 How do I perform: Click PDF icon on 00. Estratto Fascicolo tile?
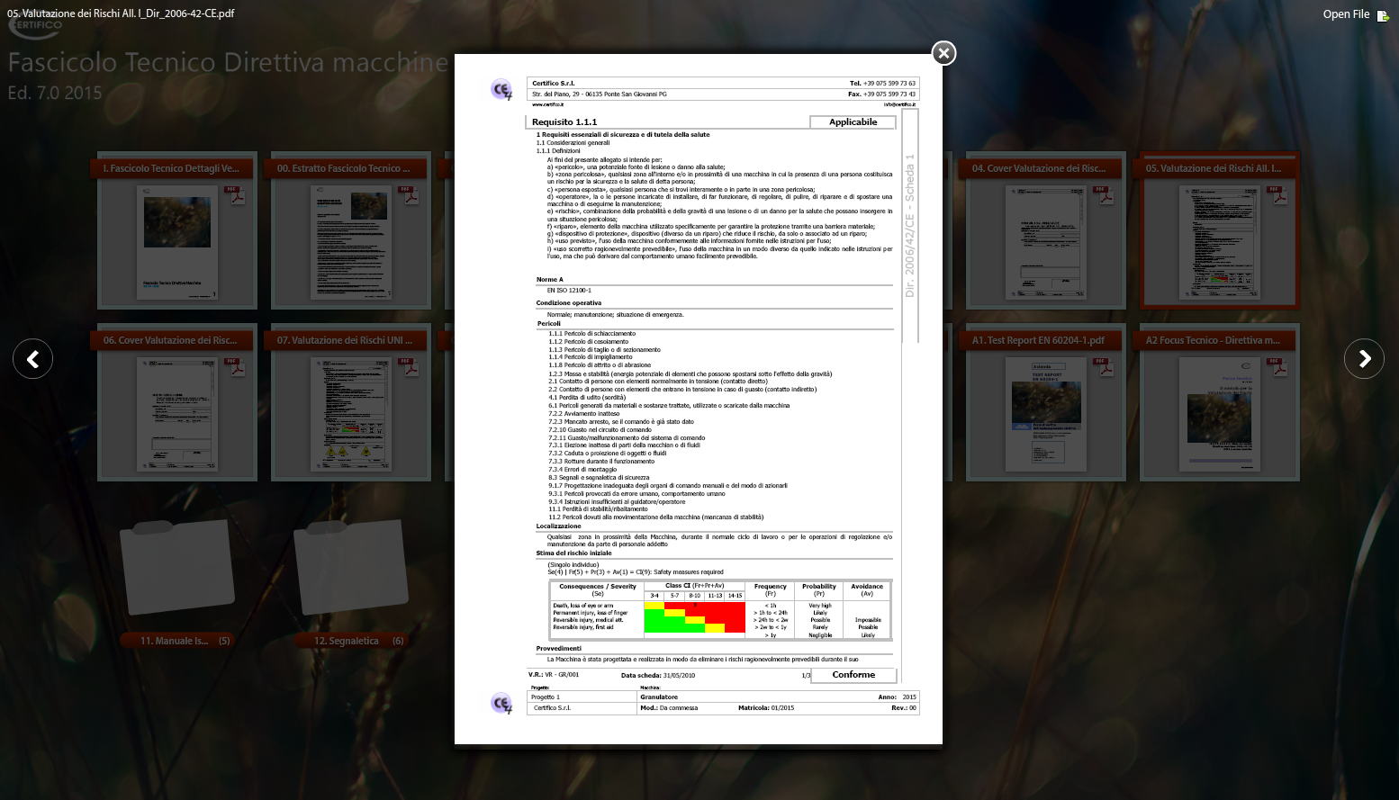(x=409, y=195)
